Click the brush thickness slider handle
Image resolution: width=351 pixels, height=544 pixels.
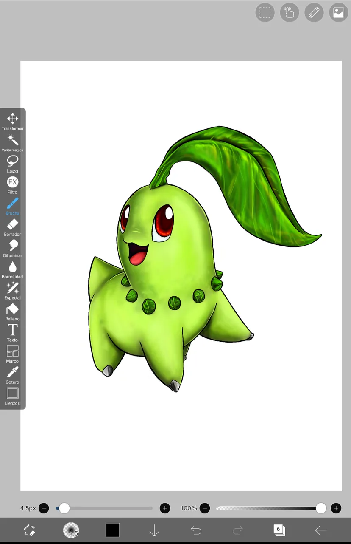click(x=64, y=508)
